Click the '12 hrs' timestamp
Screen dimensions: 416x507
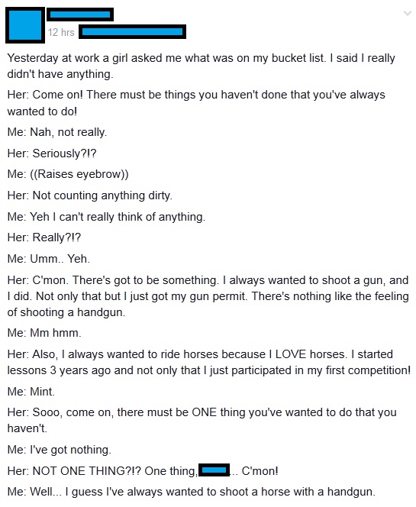click(61, 32)
